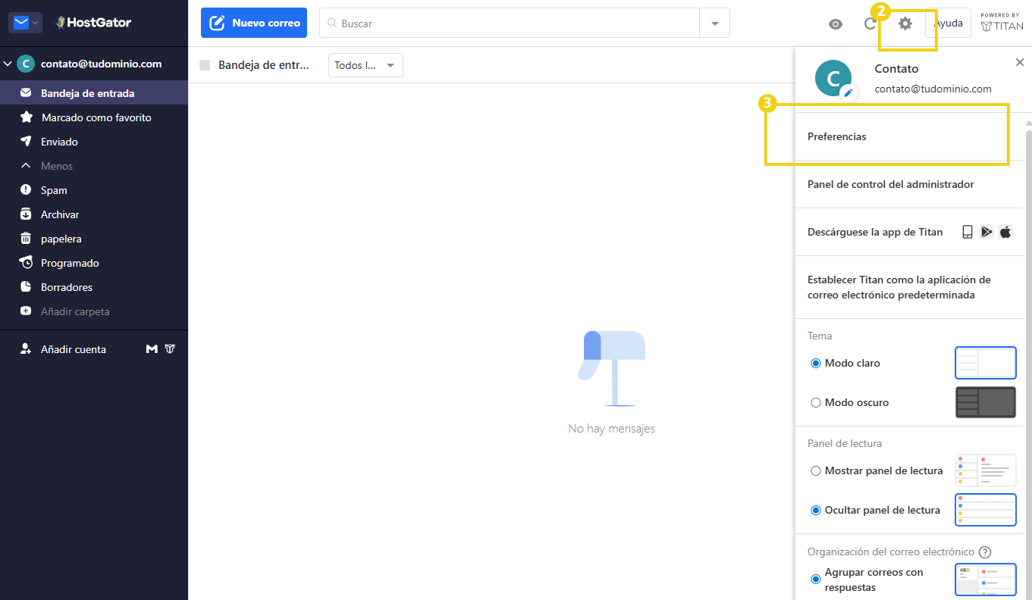Click the pencil icon on the Contato avatar
Image resolution: width=1032 pixels, height=600 pixels.
(x=848, y=95)
